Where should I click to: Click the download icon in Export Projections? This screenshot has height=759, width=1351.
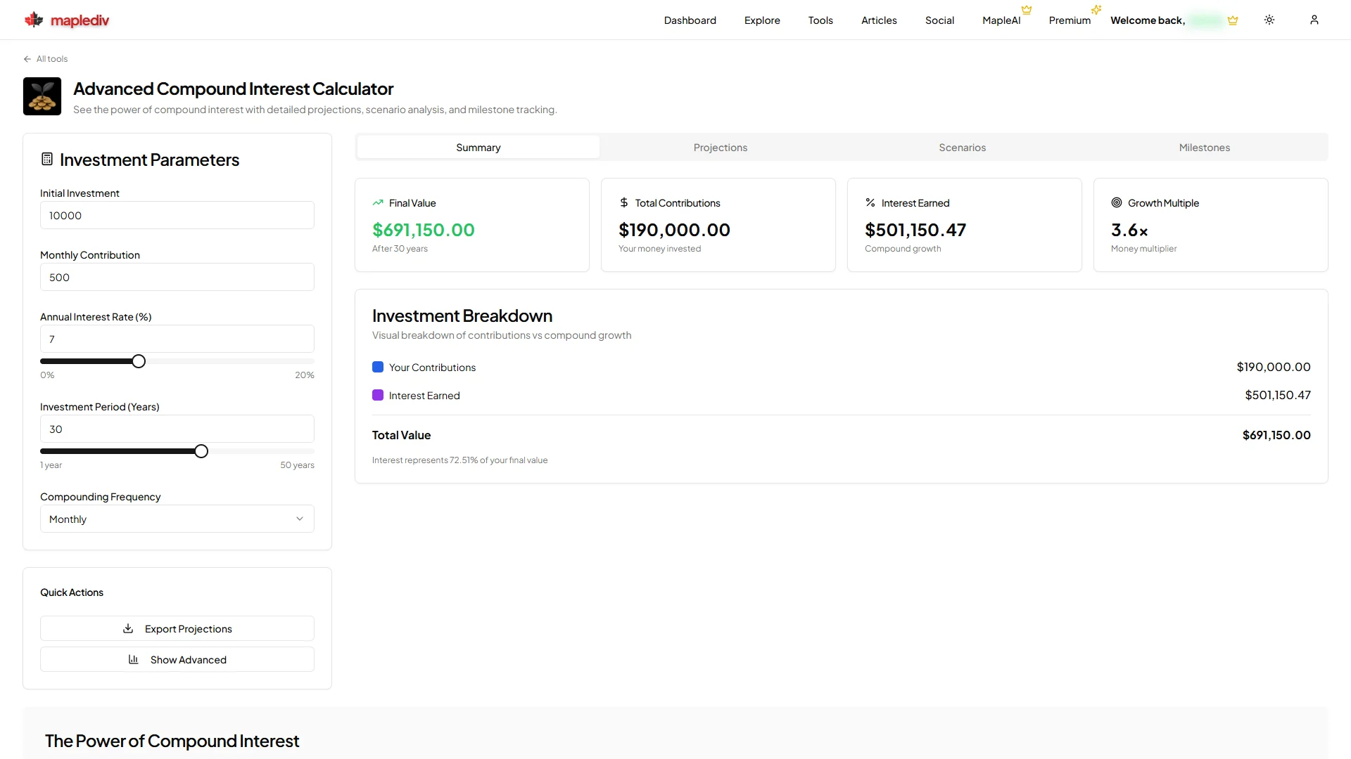[128, 628]
